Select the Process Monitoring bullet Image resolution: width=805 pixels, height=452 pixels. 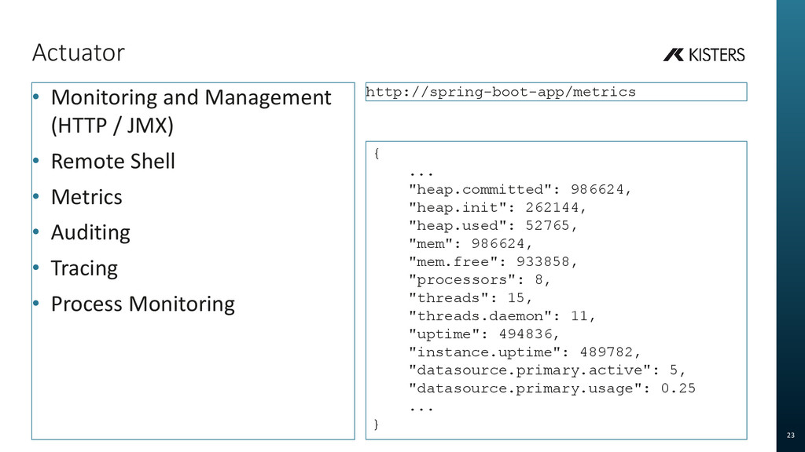143,304
